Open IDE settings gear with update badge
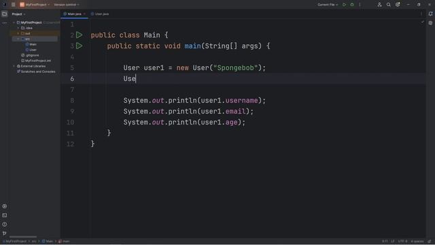This screenshot has height=245, width=435. (398, 5)
